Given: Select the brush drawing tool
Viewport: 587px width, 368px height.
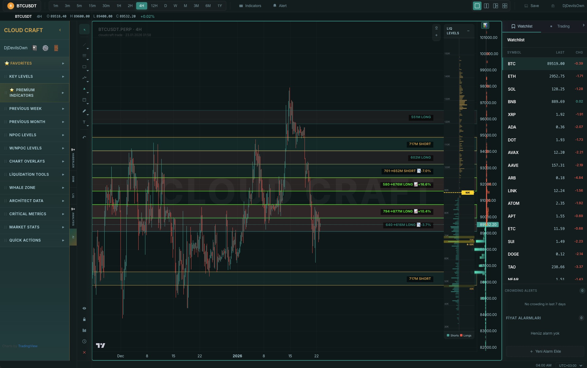Looking at the screenshot, I should click(84, 111).
